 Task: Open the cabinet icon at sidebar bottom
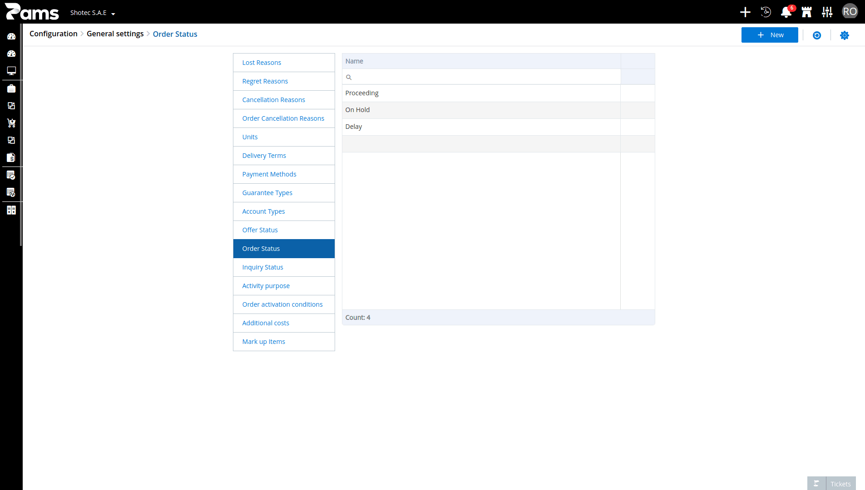11,210
